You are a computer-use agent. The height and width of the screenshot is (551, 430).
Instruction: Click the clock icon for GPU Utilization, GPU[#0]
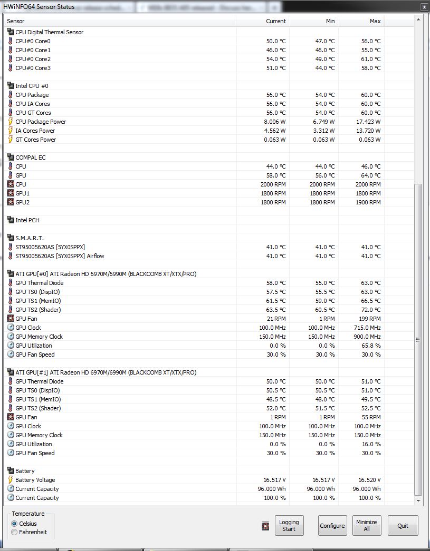pyautogui.click(x=11, y=346)
